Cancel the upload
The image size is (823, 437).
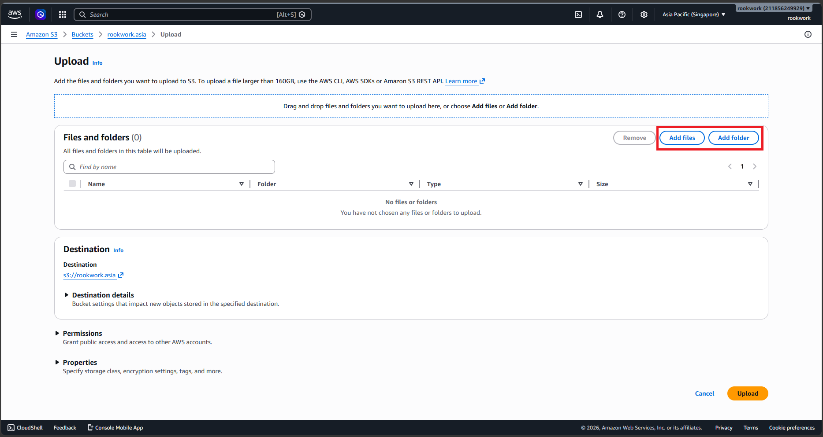pos(704,393)
